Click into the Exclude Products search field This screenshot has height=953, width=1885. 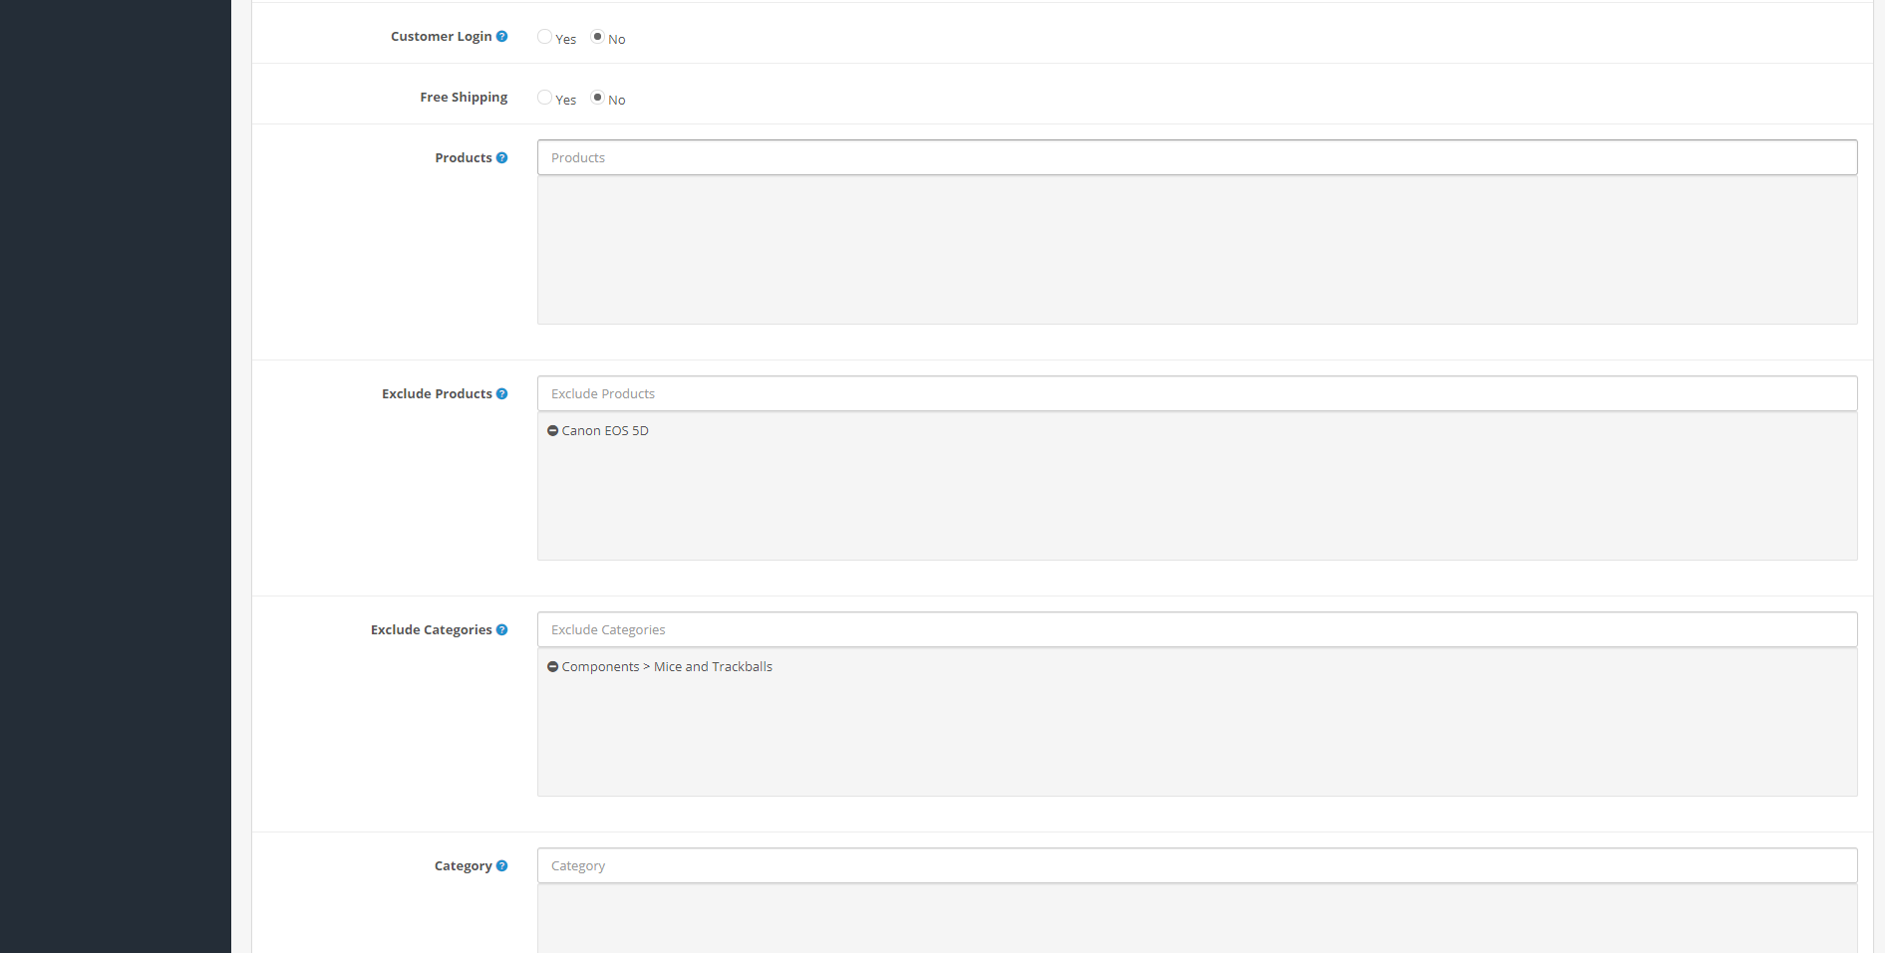[1196, 393]
